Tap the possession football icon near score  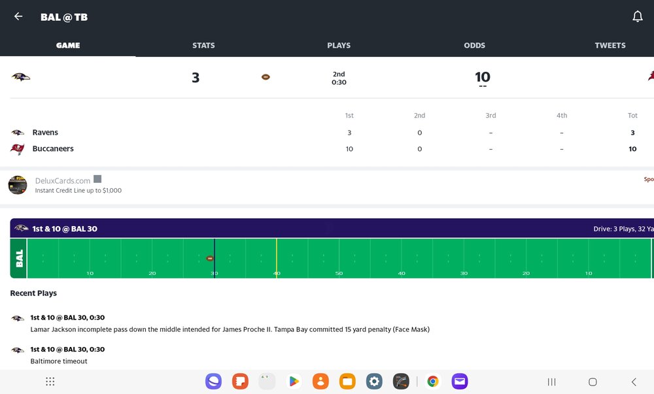[266, 77]
